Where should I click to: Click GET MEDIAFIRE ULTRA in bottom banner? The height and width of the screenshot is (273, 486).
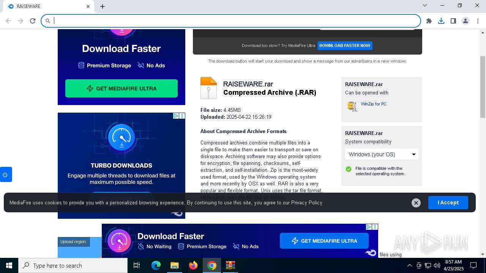point(324,241)
